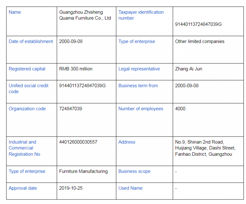Click the 'Unified social credit code' label
Viewport: 246px width, 204px height.
[29, 89]
